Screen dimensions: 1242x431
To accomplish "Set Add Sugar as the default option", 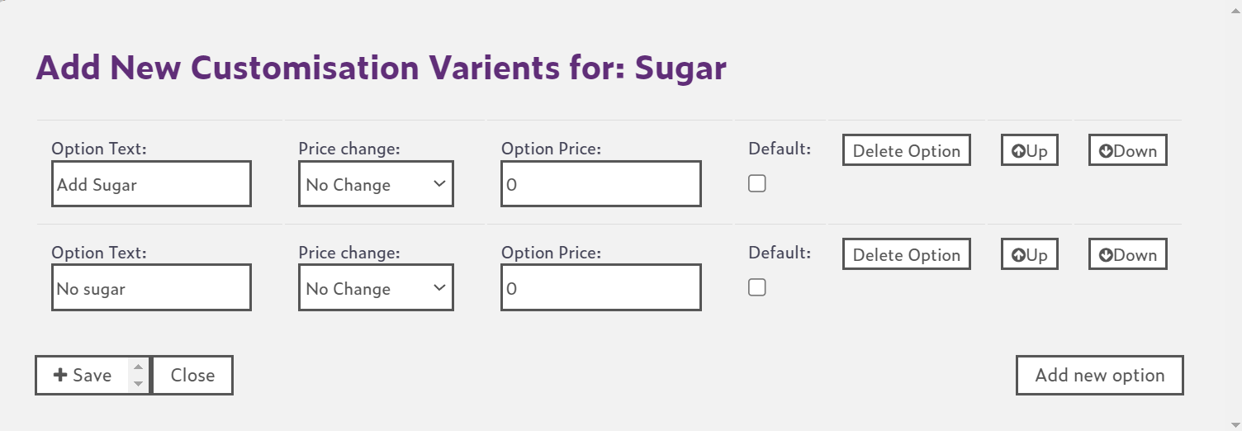I will [x=757, y=184].
